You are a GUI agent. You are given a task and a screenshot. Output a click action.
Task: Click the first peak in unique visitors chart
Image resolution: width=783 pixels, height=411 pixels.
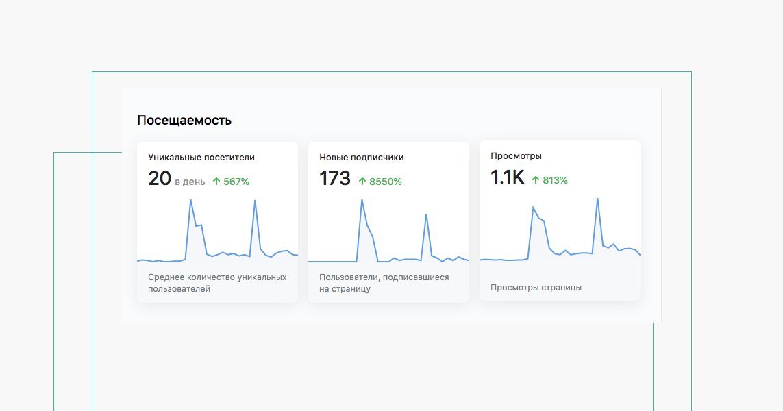(190, 200)
